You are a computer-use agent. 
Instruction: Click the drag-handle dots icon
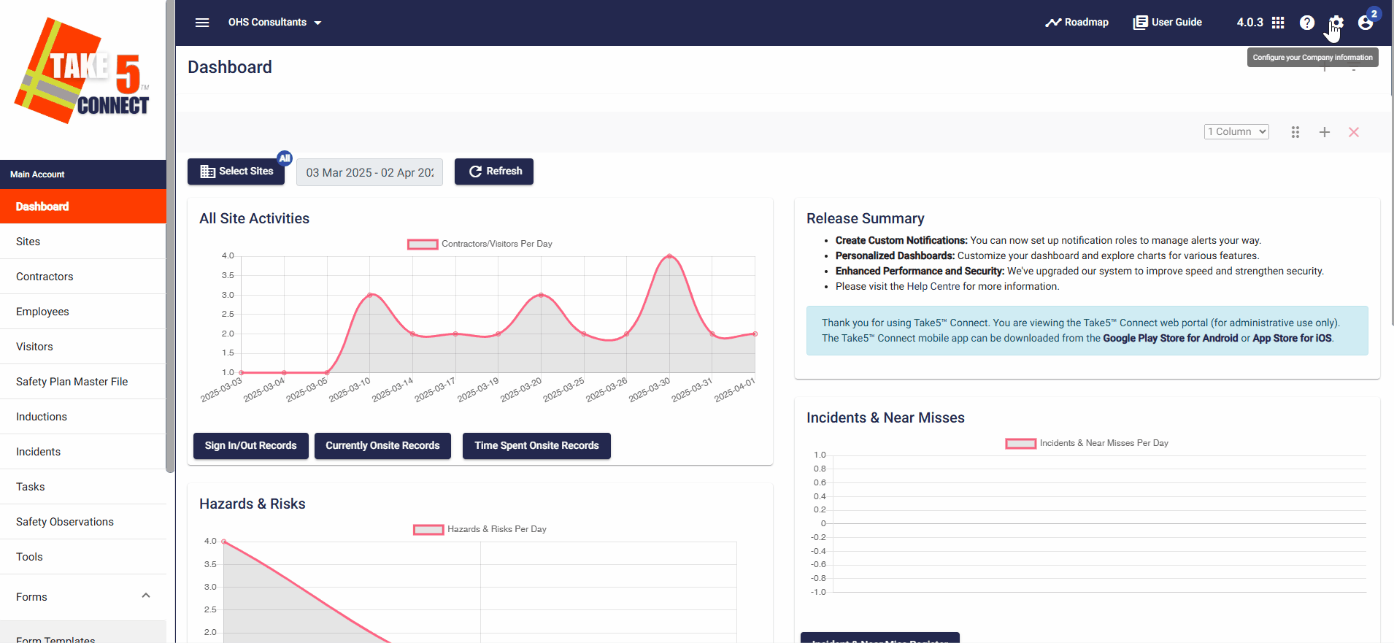click(1295, 132)
